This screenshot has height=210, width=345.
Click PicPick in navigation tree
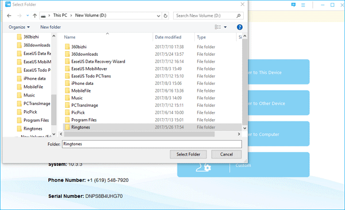pos(30,112)
